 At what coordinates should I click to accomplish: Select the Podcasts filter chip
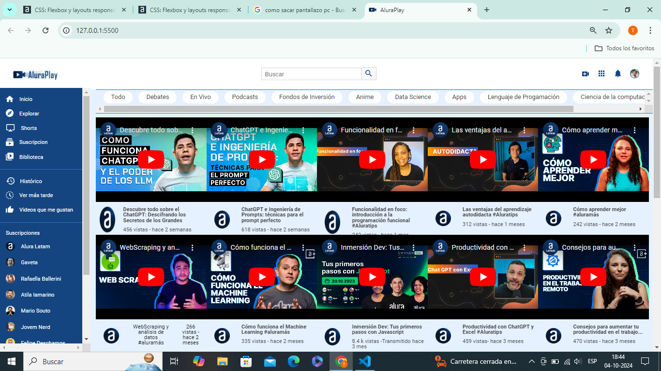(245, 97)
